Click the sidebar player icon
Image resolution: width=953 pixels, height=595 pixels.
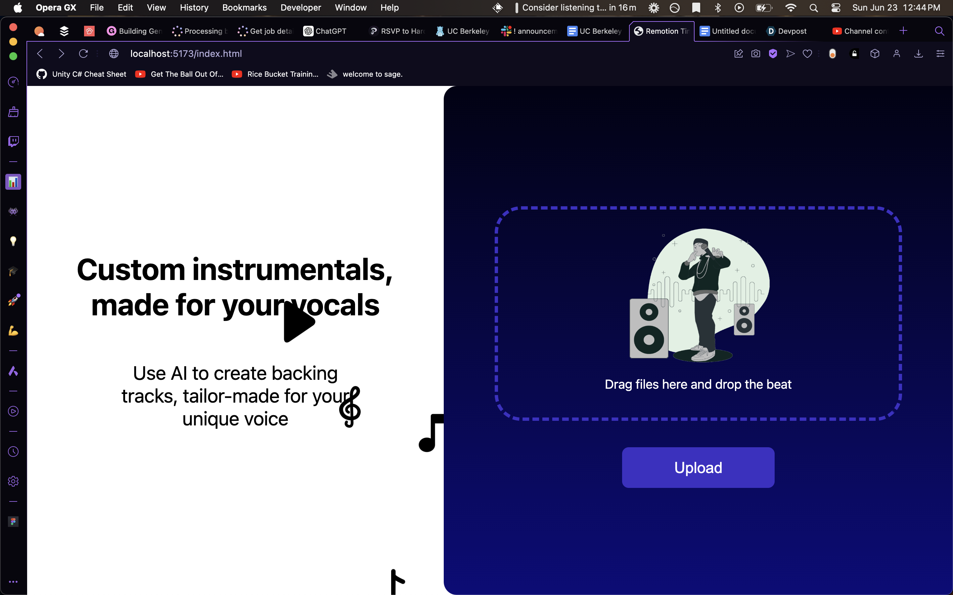(13, 411)
